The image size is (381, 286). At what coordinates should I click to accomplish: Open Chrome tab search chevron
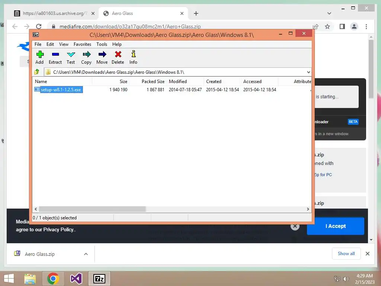click(329, 13)
